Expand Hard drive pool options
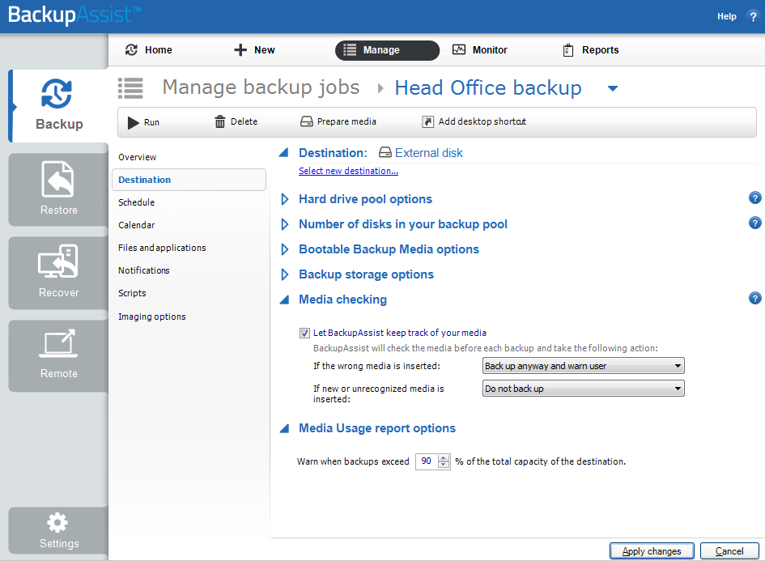765x561 pixels. [285, 199]
